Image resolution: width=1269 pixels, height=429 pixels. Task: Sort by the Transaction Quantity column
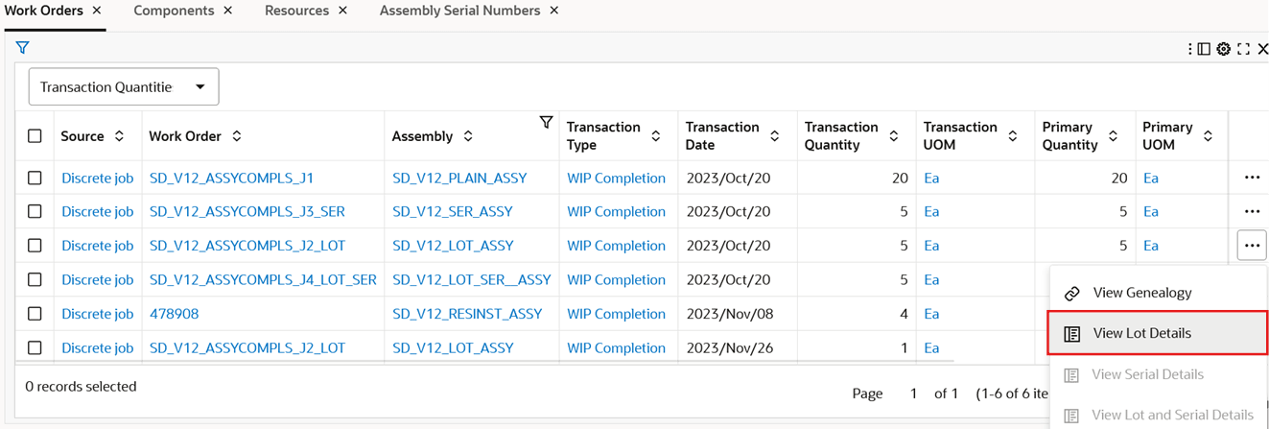tap(894, 136)
